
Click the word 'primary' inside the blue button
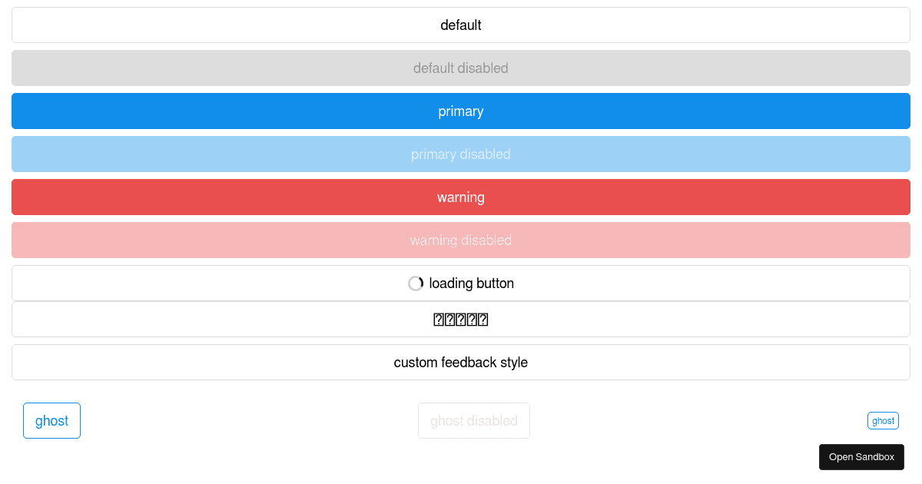coord(461,111)
